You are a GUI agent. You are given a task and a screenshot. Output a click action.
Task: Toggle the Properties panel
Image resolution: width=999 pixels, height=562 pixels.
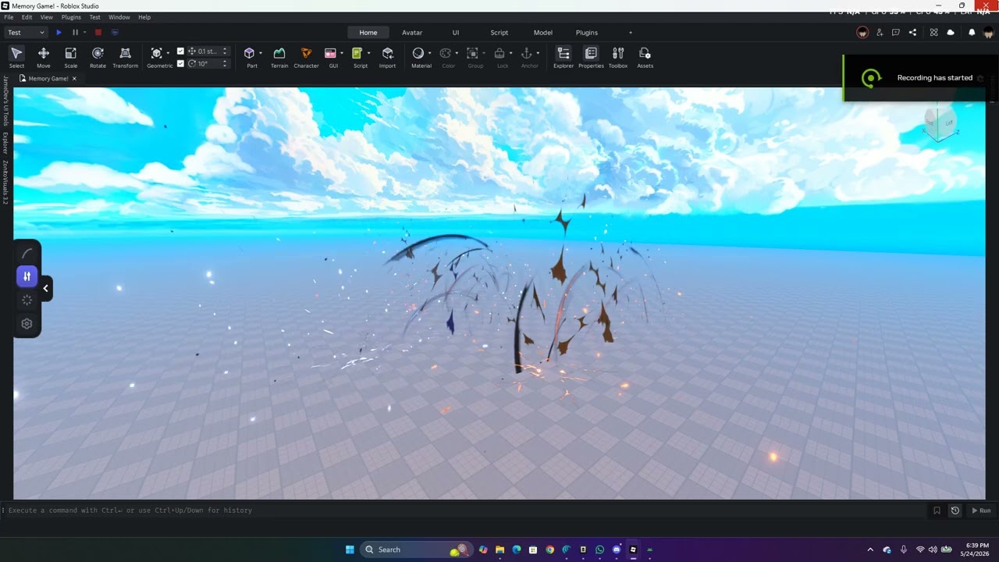[591, 57]
